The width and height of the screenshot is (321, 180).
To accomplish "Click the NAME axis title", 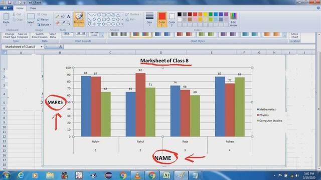I will [163, 158].
